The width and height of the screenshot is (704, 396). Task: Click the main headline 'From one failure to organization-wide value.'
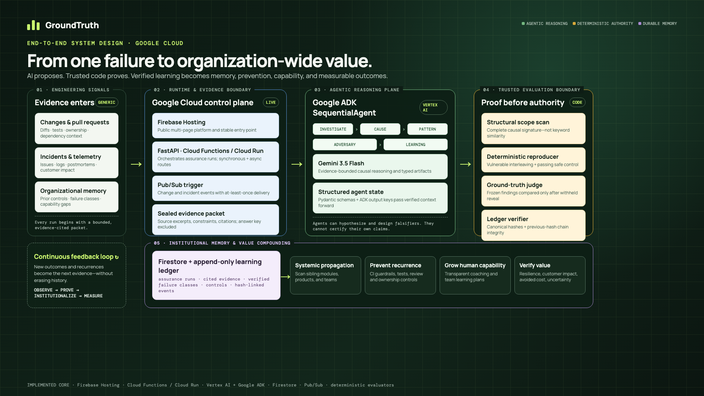click(199, 61)
